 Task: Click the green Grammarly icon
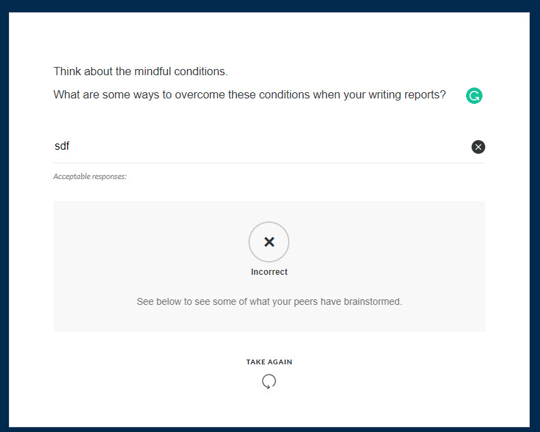point(474,96)
